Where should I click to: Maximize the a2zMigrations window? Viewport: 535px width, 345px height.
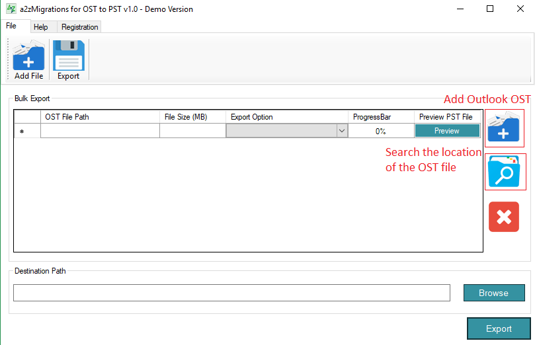point(490,9)
